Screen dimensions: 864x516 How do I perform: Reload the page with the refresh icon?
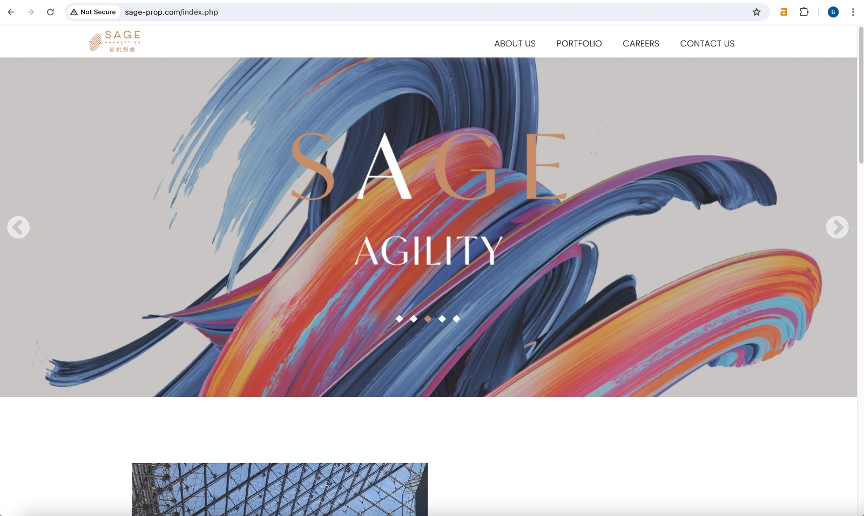tap(50, 12)
